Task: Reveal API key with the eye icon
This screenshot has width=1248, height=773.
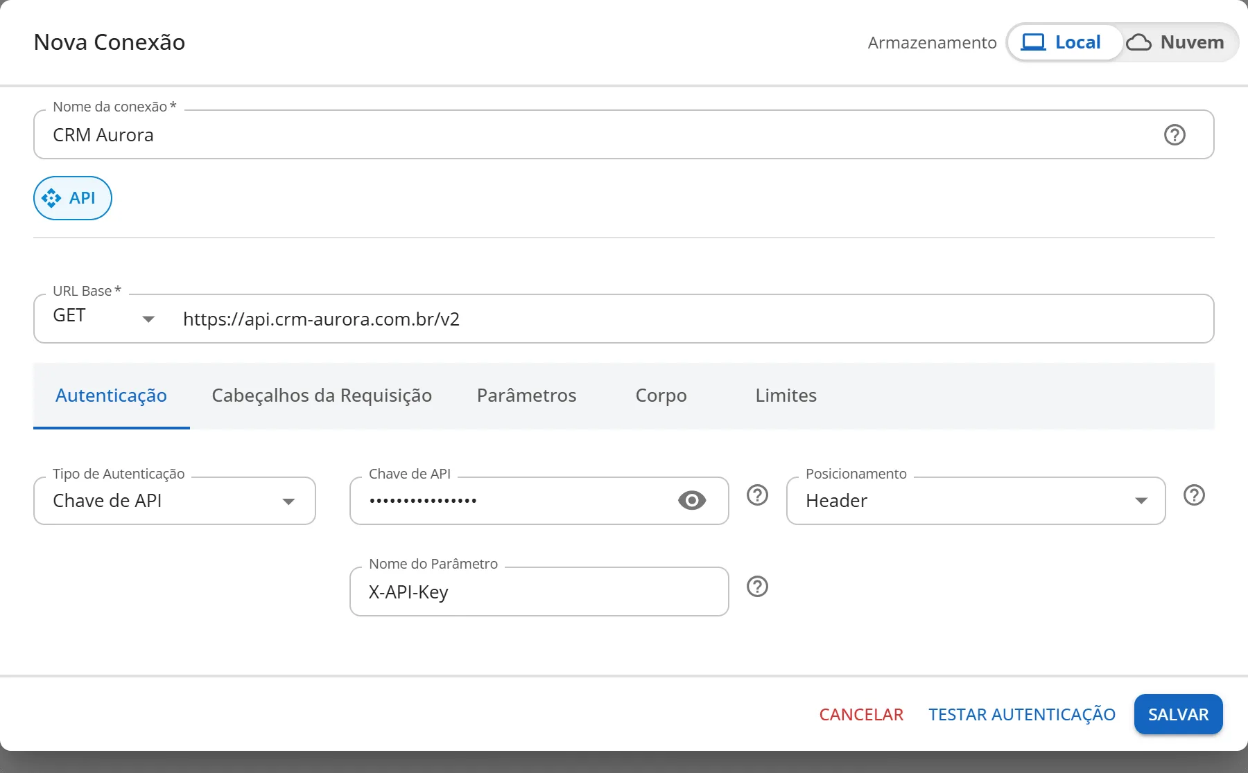Action: (691, 500)
